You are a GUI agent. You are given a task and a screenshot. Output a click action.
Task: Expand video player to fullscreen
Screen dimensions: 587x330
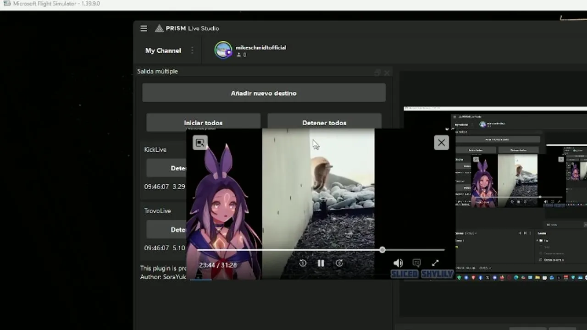[x=435, y=263]
